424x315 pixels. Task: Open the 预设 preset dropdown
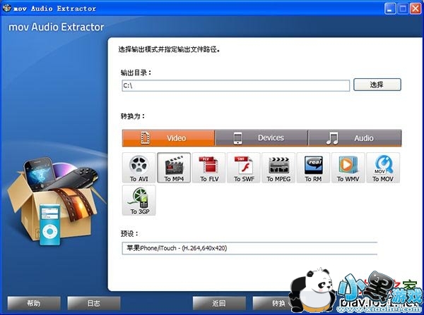pyautogui.click(x=249, y=248)
